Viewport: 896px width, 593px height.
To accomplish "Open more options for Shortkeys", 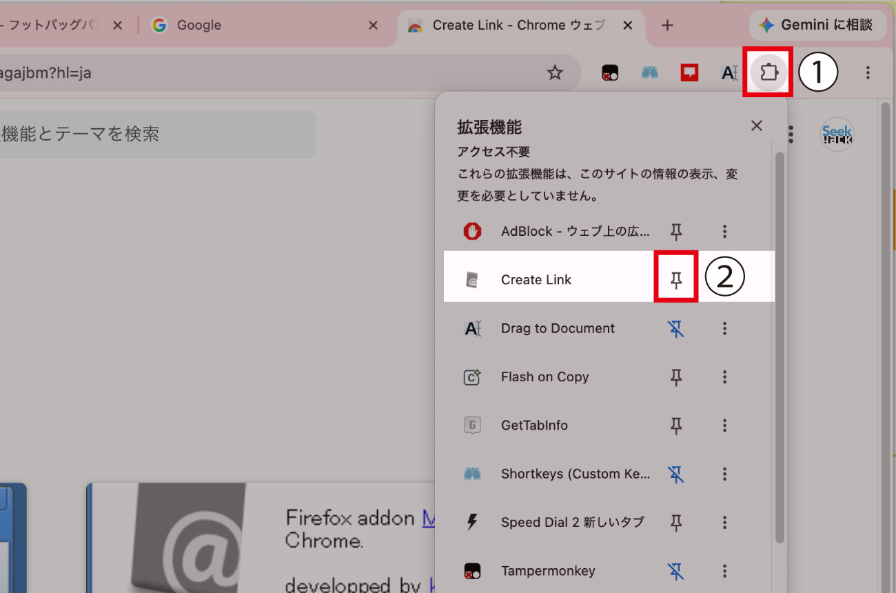I will click(x=724, y=474).
